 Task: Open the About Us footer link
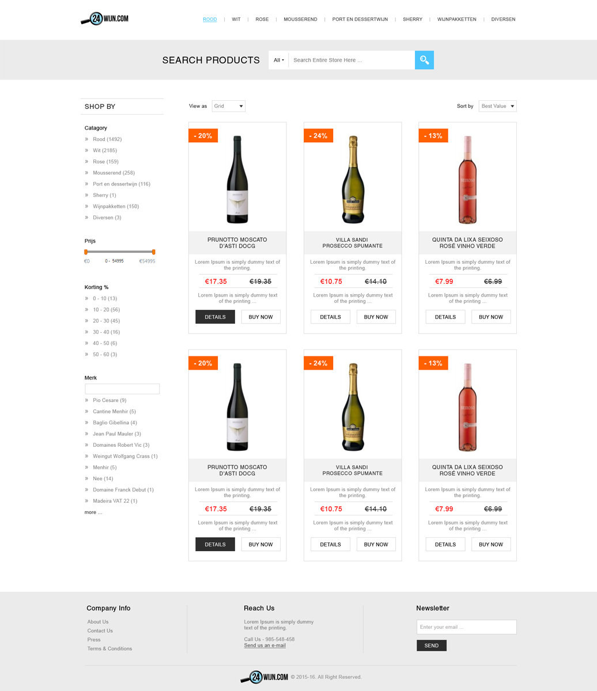click(x=98, y=622)
